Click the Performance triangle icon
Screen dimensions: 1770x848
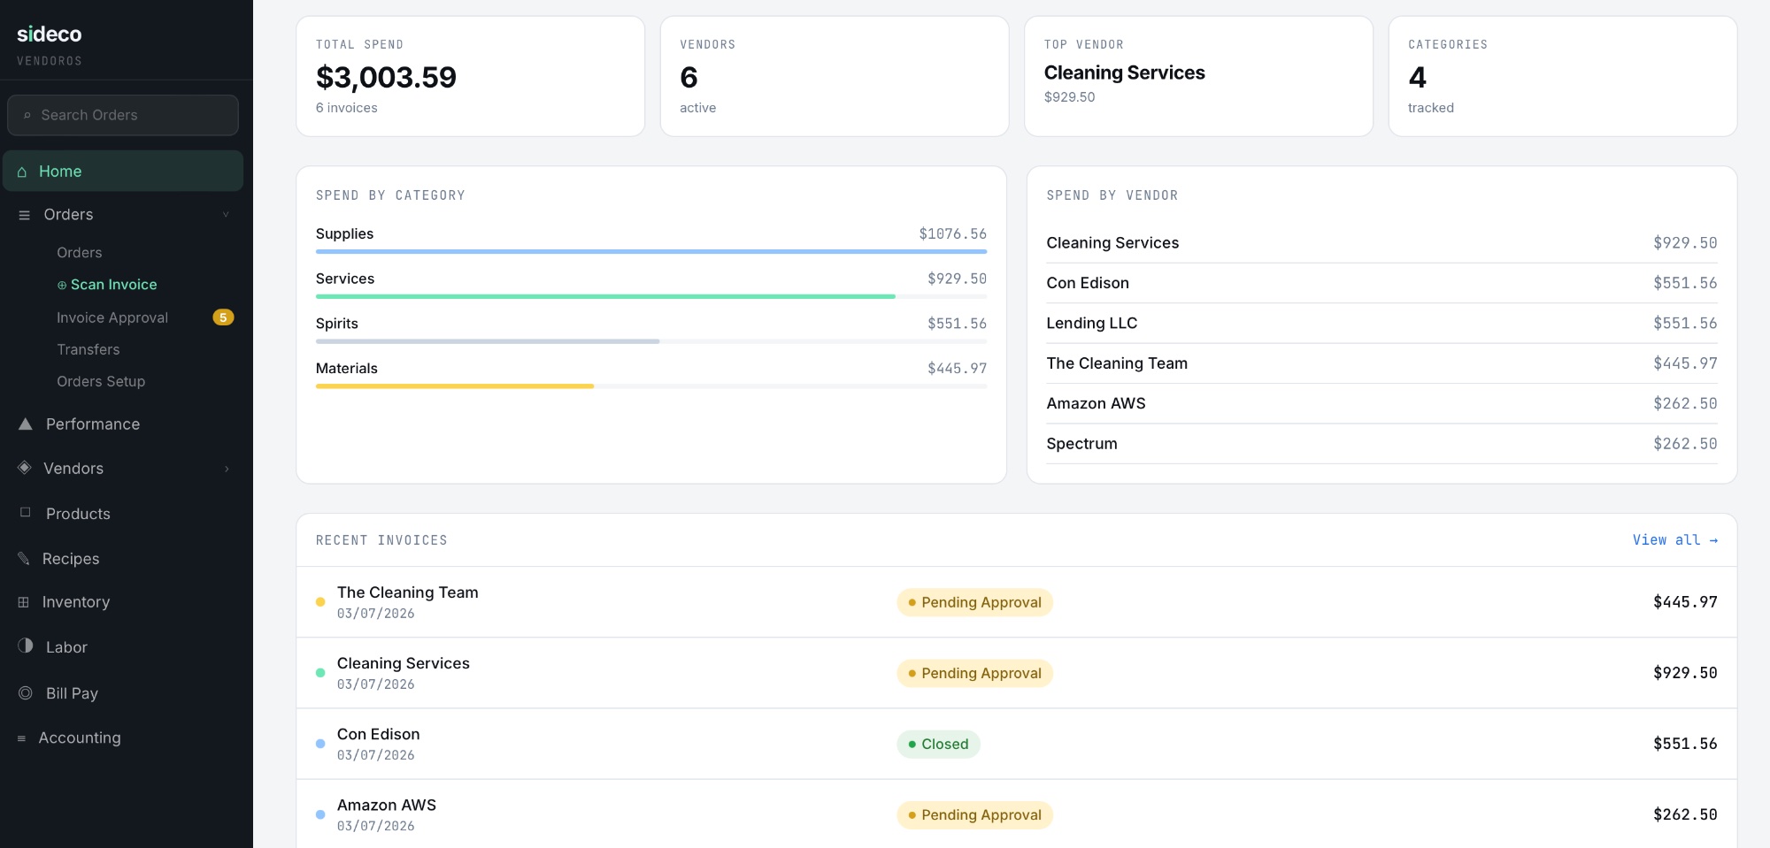(x=26, y=424)
